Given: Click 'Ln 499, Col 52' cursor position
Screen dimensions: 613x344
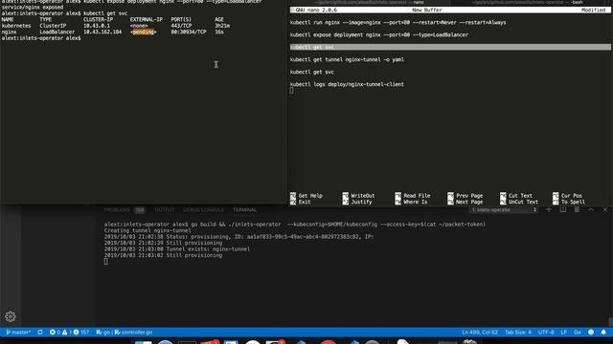Looking at the screenshot, I should coord(480,333).
